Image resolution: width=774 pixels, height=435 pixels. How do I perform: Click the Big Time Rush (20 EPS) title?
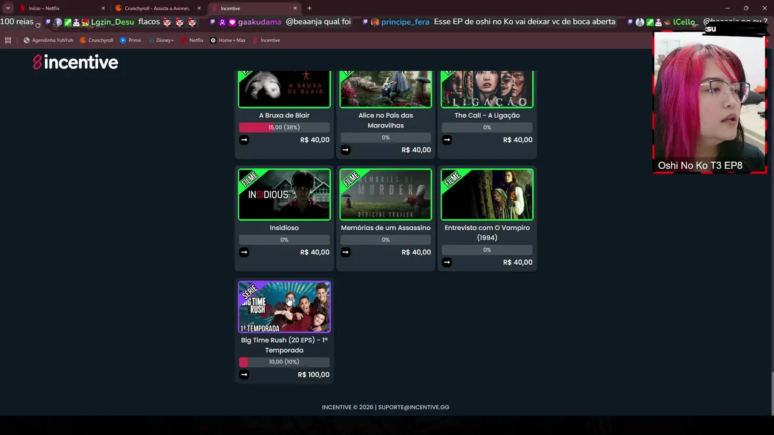(284, 345)
